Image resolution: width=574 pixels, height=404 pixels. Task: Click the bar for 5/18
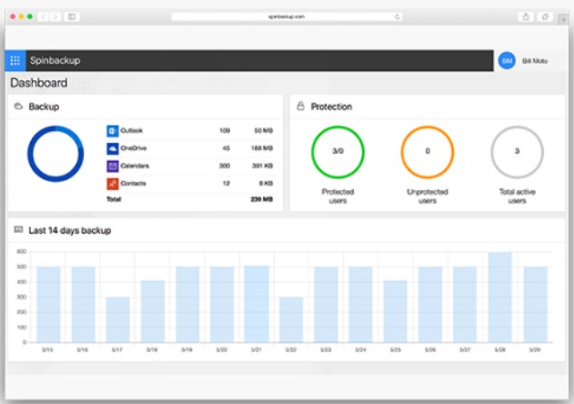153,311
